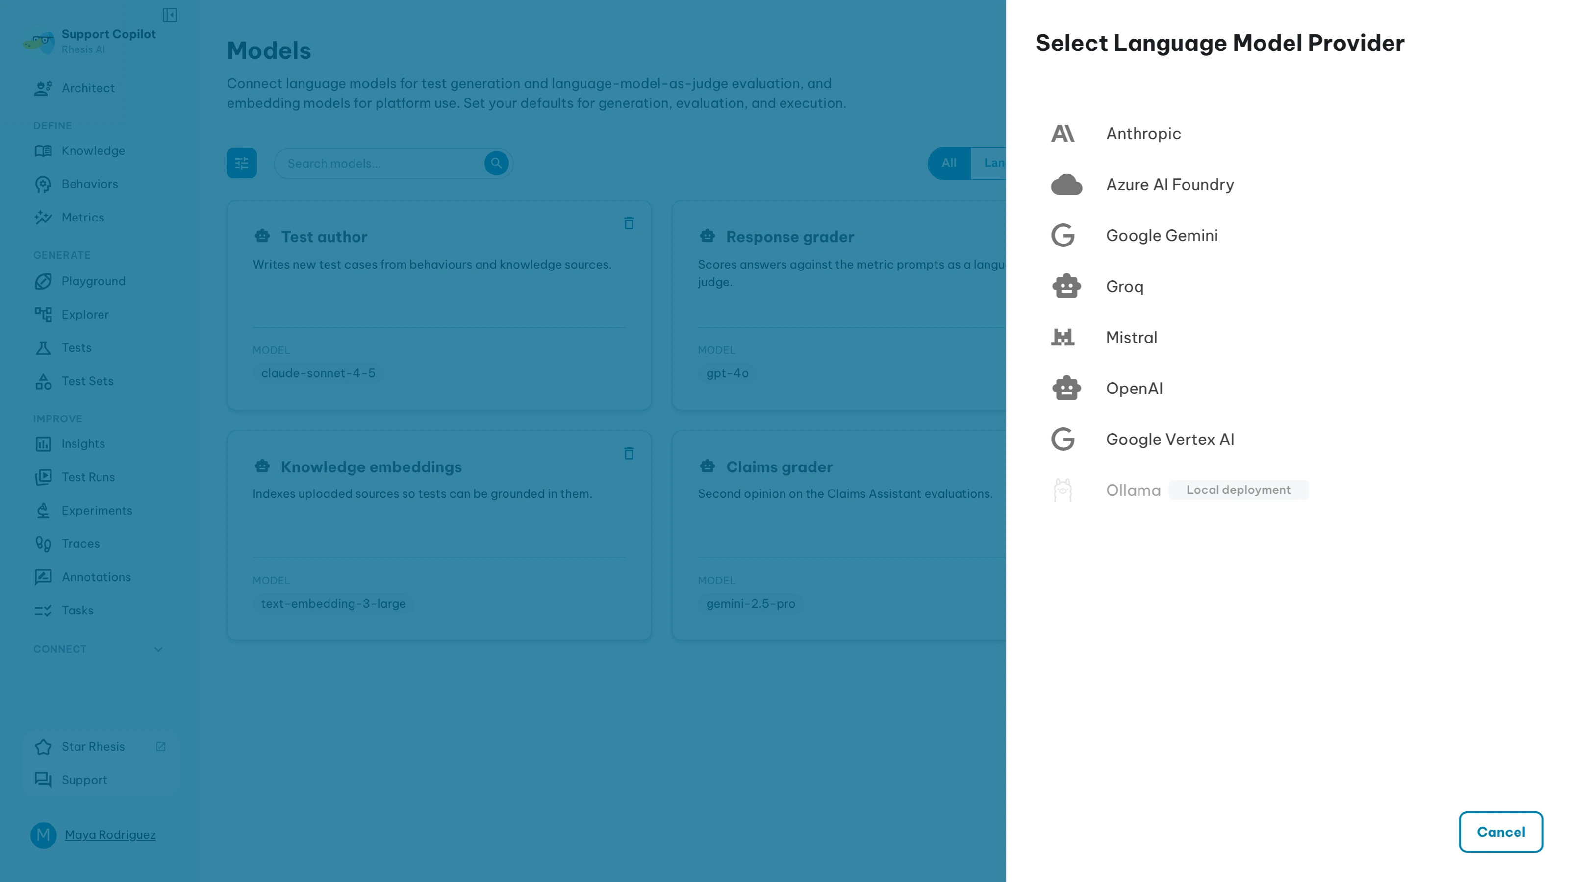Delete the Test author model

[629, 223]
